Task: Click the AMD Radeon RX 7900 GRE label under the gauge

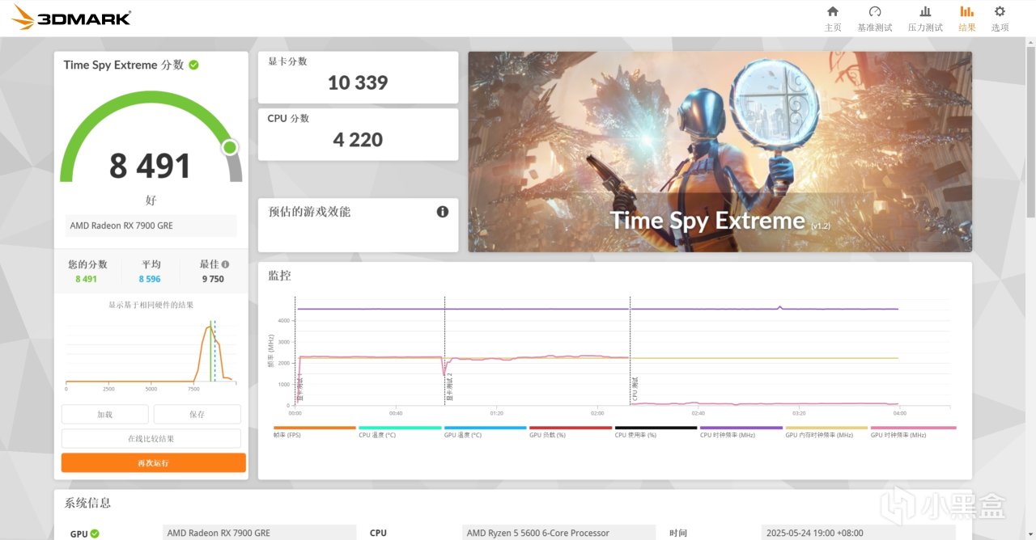Action: [151, 226]
